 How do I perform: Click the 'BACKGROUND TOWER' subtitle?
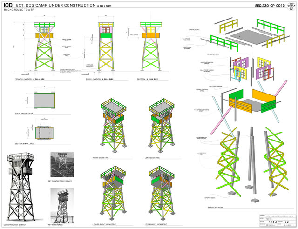(x=19, y=10)
